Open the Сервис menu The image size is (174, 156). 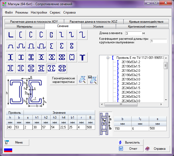point(55,12)
